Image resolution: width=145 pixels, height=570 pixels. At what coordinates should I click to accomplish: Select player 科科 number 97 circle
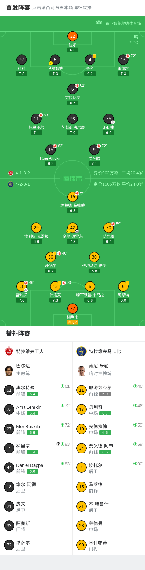tap(22, 60)
